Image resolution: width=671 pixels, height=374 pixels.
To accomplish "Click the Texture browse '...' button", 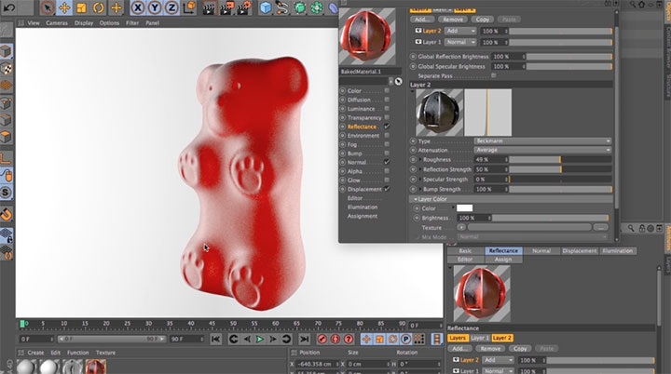I will click(601, 228).
